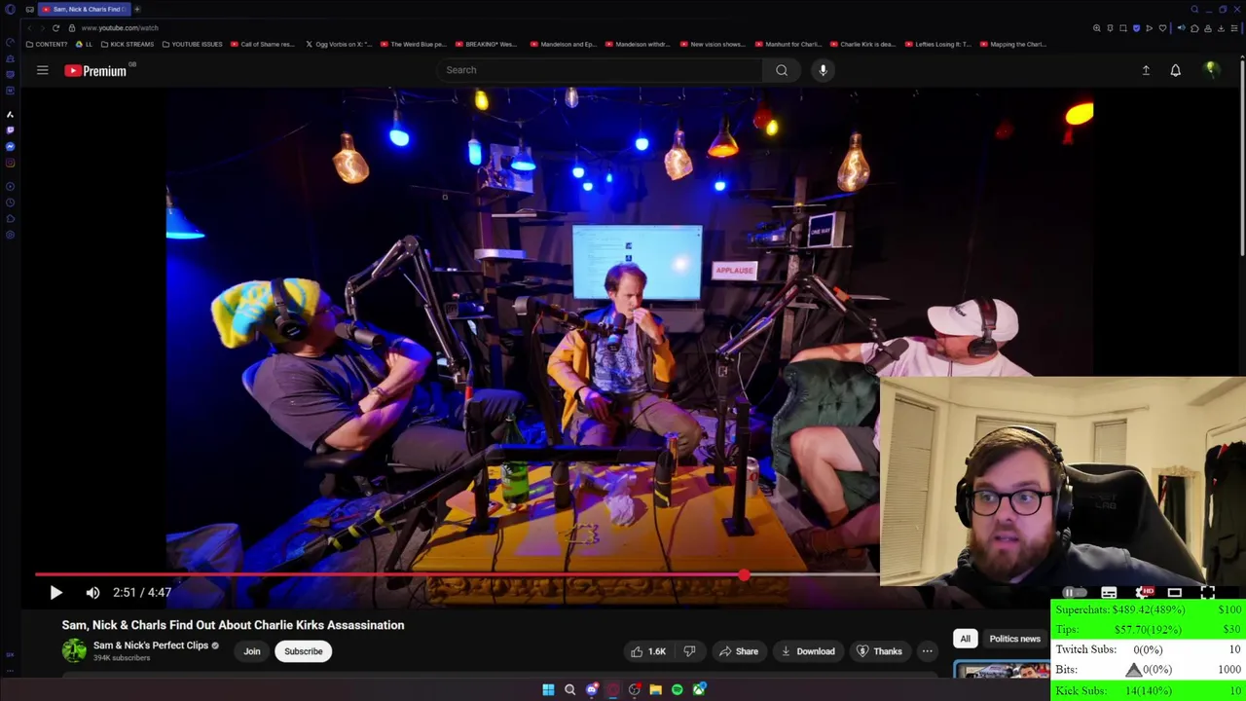Open the New vision shows bookmark
Screen dimensions: 1246x701
click(x=712, y=44)
